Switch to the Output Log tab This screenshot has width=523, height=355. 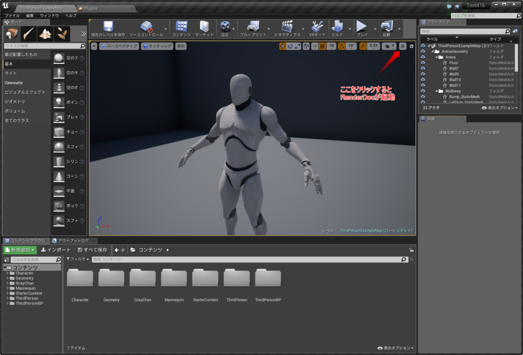tap(72, 240)
